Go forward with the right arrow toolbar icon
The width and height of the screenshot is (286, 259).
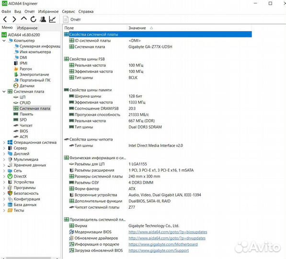pyautogui.click(x=14, y=19)
